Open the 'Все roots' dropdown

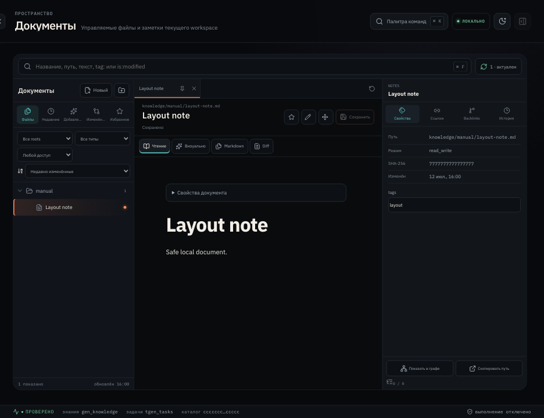pyautogui.click(x=45, y=139)
